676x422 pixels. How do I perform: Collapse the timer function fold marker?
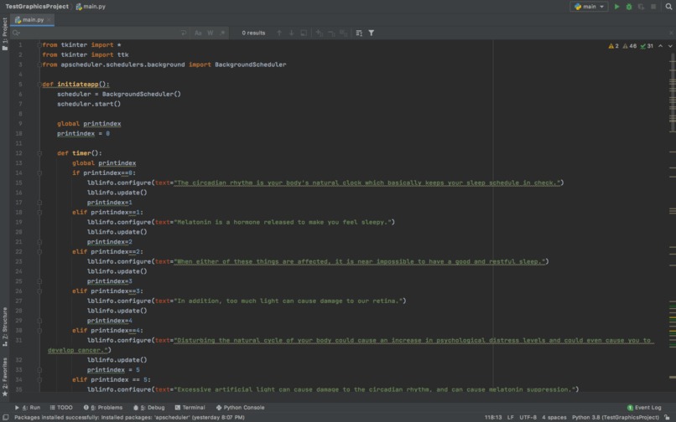[x=39, y=153]
